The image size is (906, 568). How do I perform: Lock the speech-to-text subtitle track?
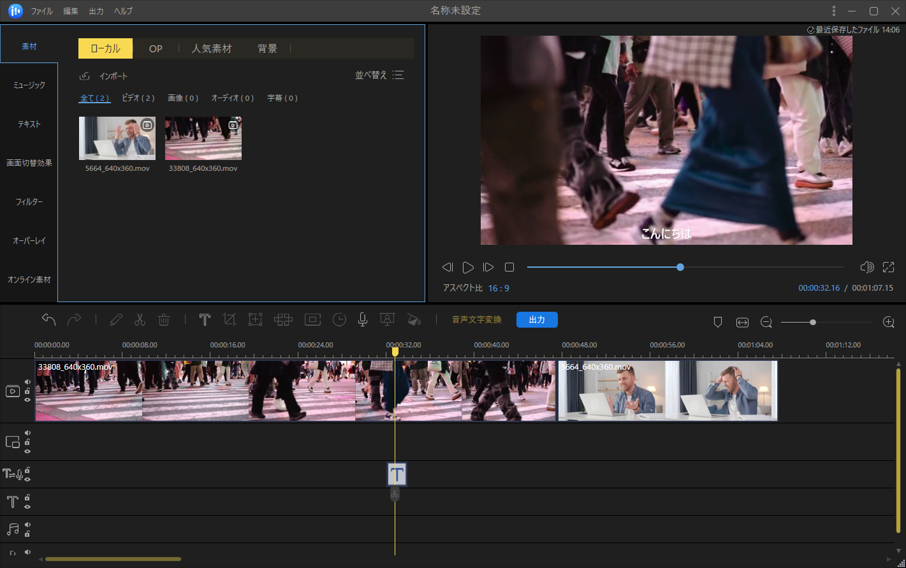(27, 470)
